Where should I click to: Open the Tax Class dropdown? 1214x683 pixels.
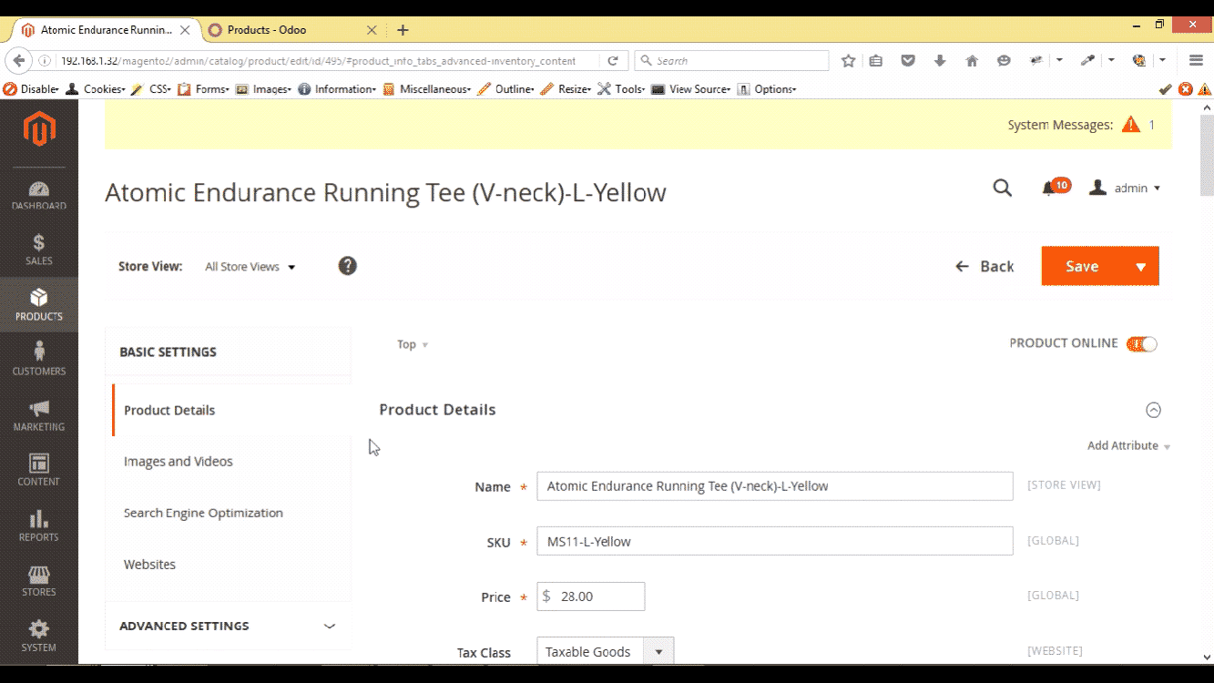tap(605, 652)
